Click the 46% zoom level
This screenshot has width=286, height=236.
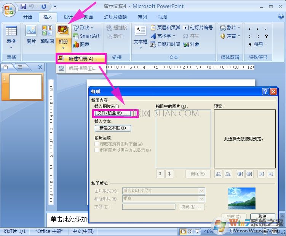click(x=208, y=231)
